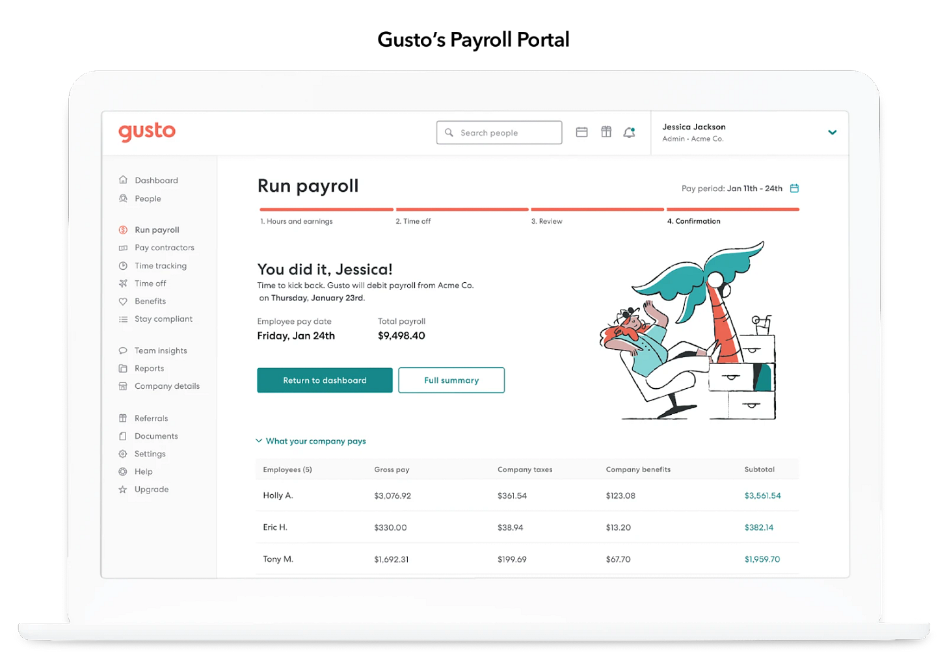The height and width of the screenshot is (671, 947).
Task: Click the Hours and earnings step
Action: click(297, 221)
